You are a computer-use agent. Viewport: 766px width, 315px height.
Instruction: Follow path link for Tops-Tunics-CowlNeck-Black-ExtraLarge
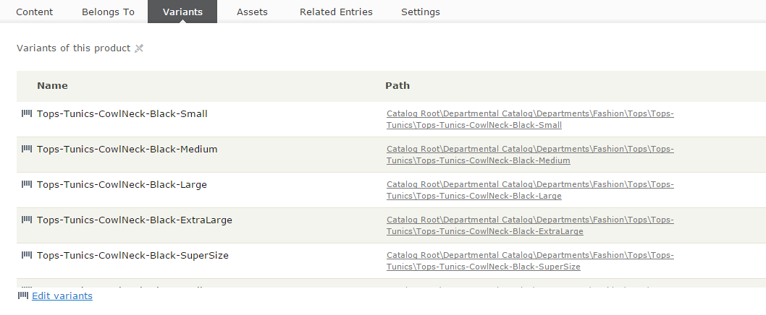(530, 225)
